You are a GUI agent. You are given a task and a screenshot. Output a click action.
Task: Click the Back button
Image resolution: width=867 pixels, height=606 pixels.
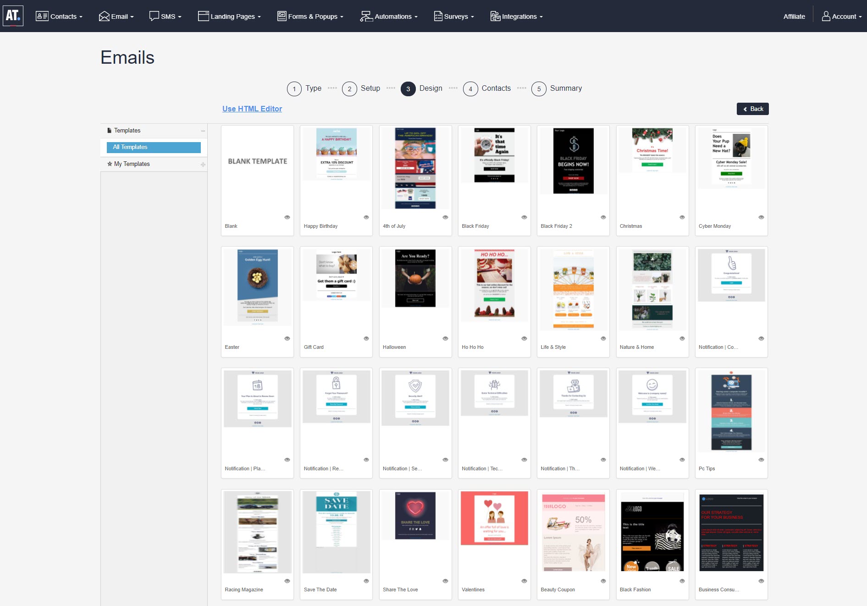[752, 109]
